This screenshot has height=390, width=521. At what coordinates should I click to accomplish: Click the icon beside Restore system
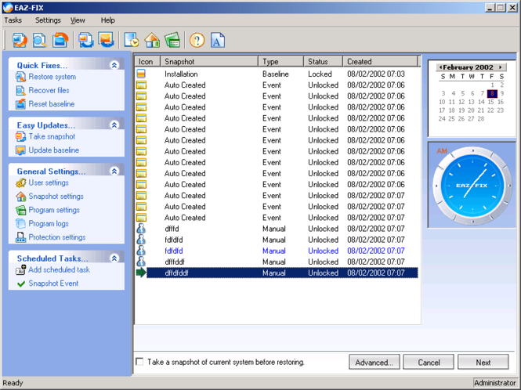tap(20, 77)
